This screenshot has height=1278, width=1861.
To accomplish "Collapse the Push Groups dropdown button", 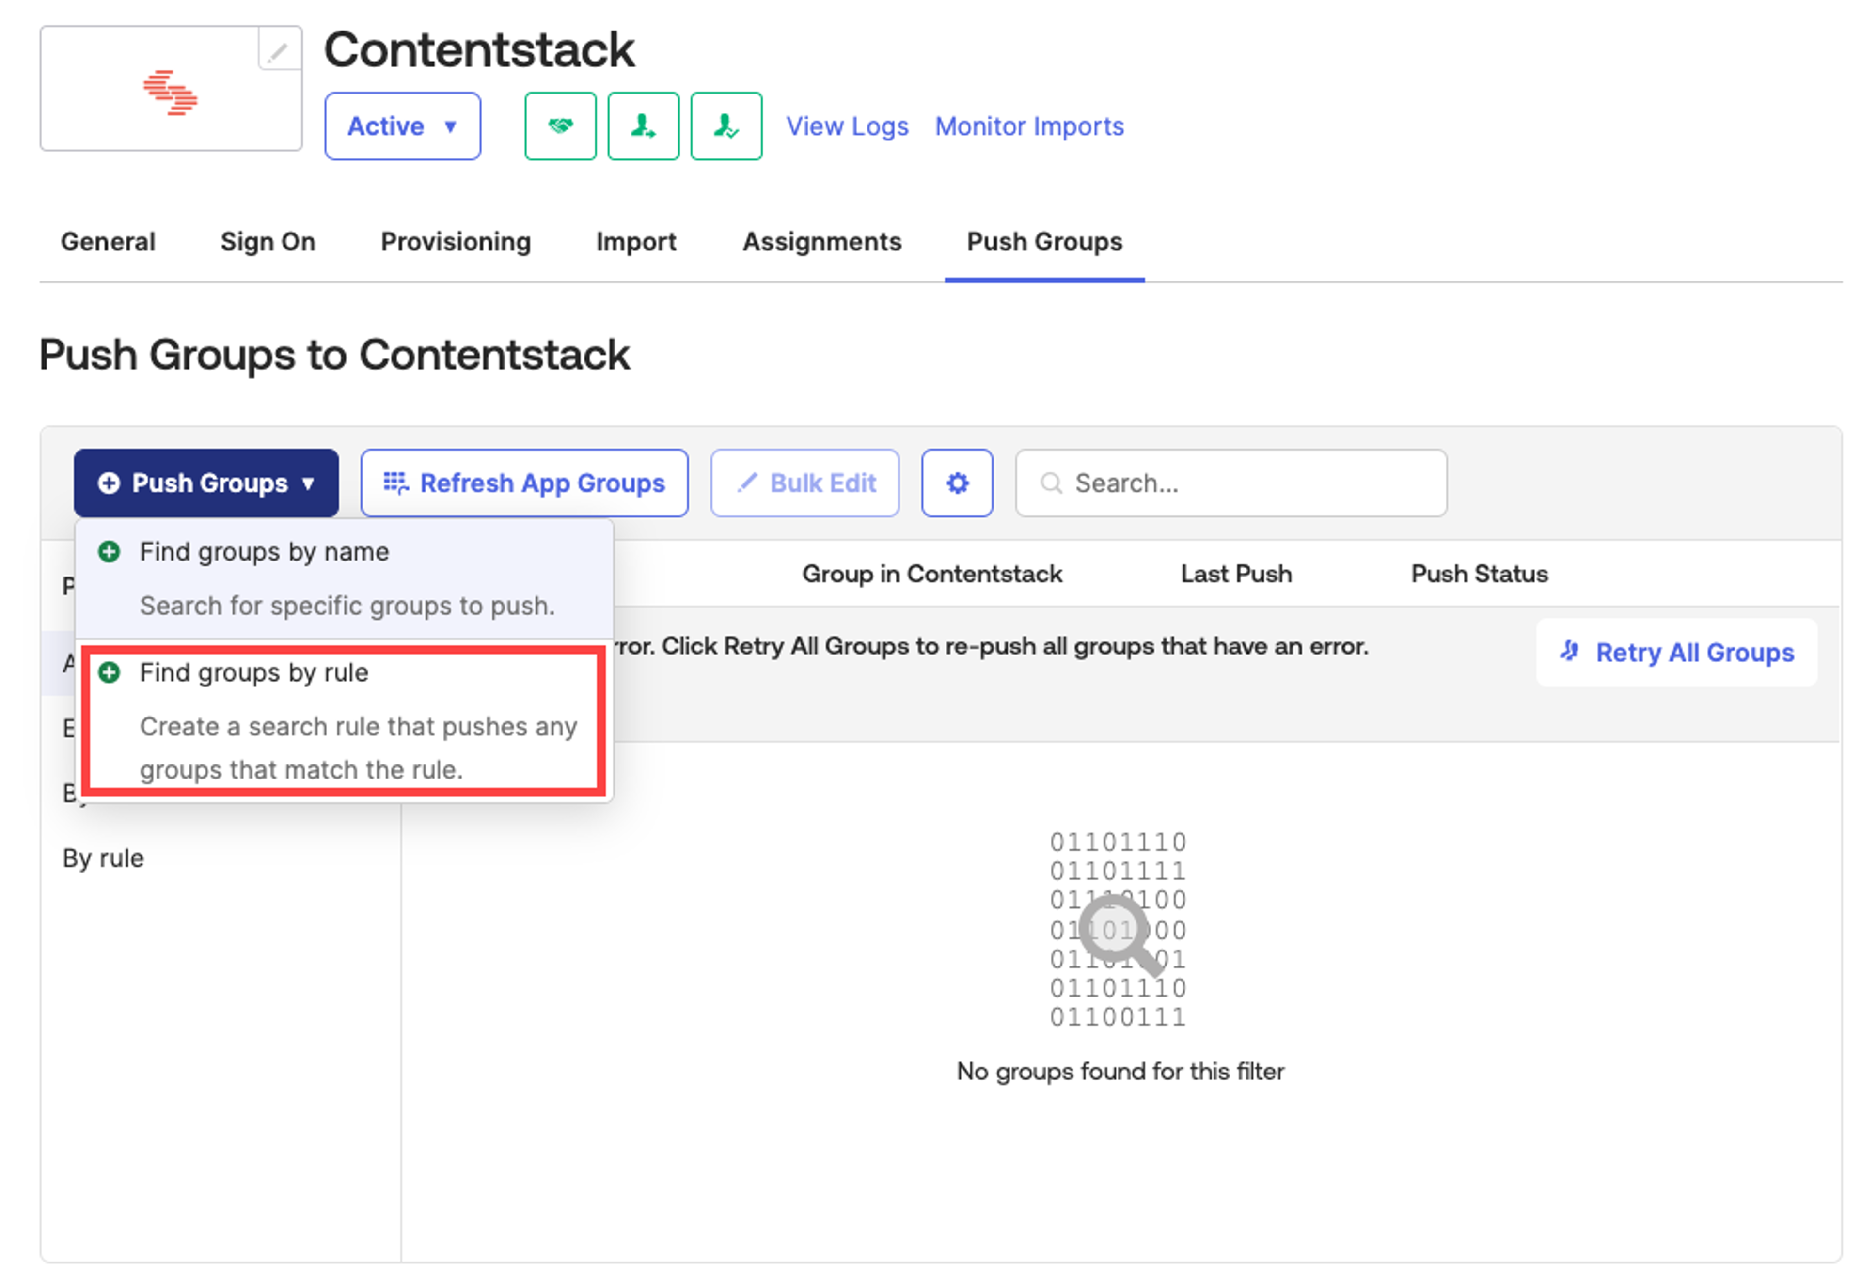I will click(x=206, y=483).
